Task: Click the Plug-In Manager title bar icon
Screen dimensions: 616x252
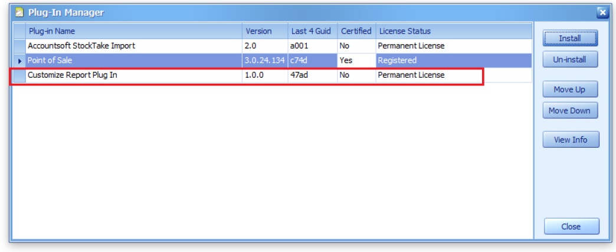Action: point(19,12)
